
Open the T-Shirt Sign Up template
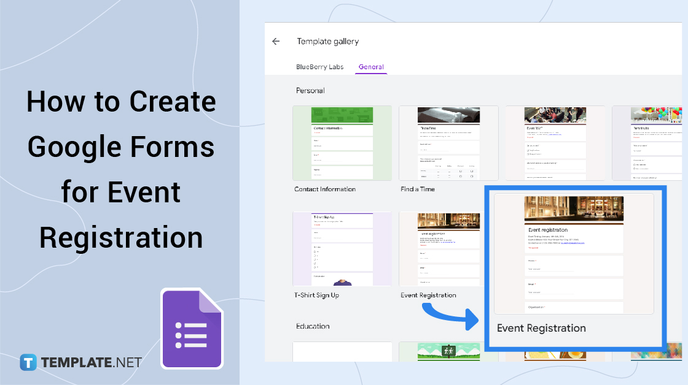point(342,249)
